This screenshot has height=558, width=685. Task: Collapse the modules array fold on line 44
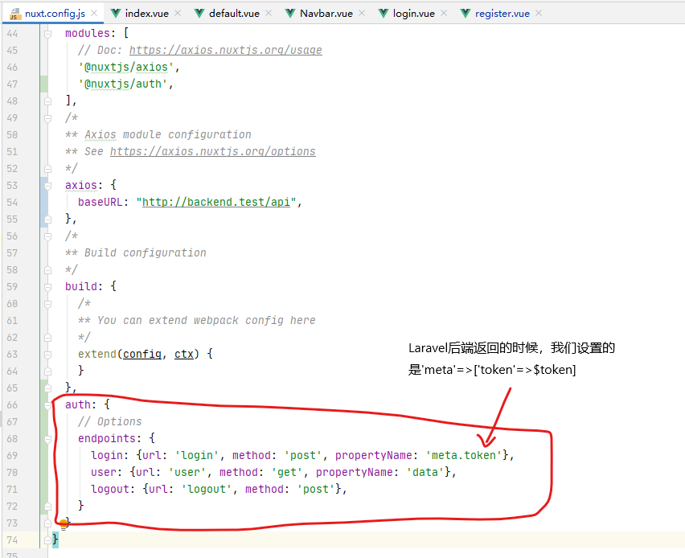(x=47, y=33)
